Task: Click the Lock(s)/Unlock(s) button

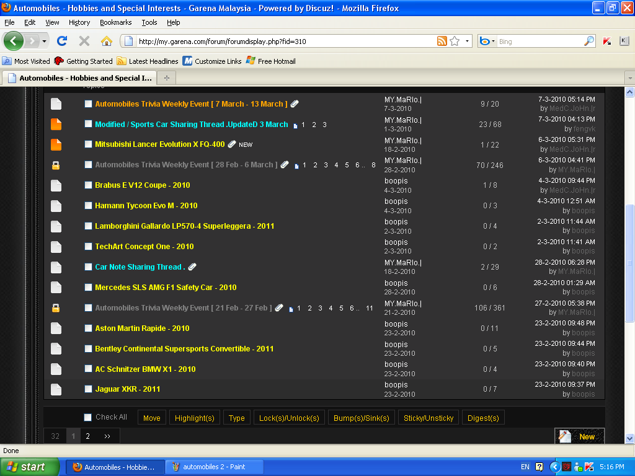Action: coord(289,418)
